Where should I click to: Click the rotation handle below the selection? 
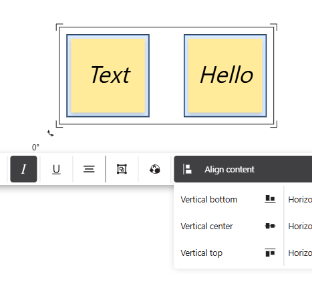tap(51, 133)
